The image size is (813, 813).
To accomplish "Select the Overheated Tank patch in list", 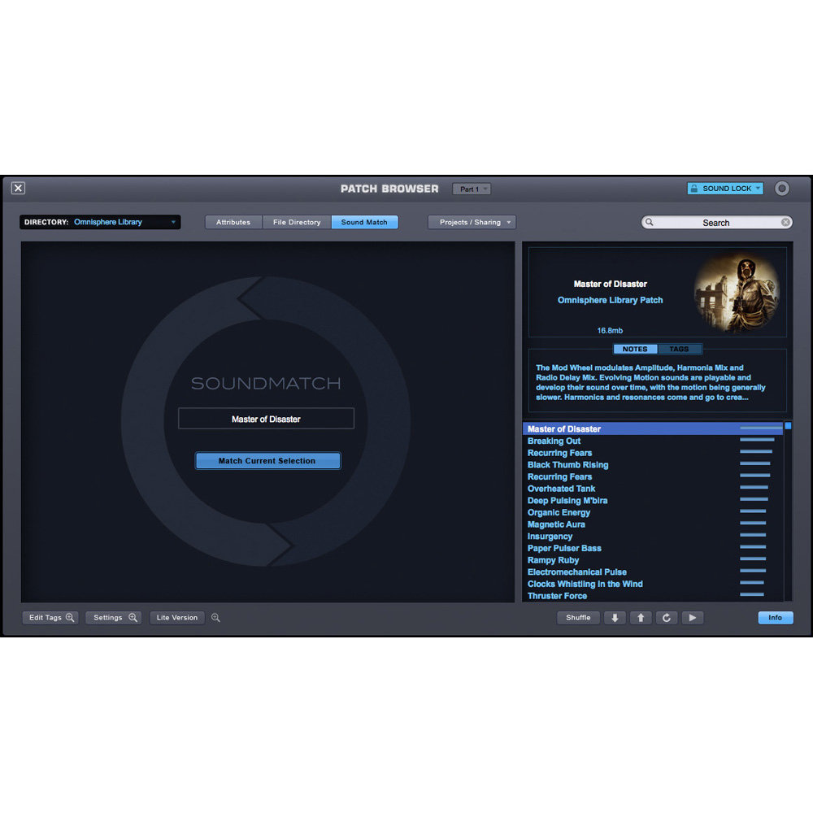I will (562, 489).
